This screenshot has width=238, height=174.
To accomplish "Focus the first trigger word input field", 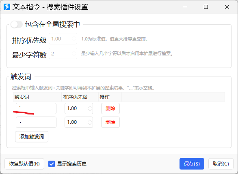I will click(x=36, y=108).
